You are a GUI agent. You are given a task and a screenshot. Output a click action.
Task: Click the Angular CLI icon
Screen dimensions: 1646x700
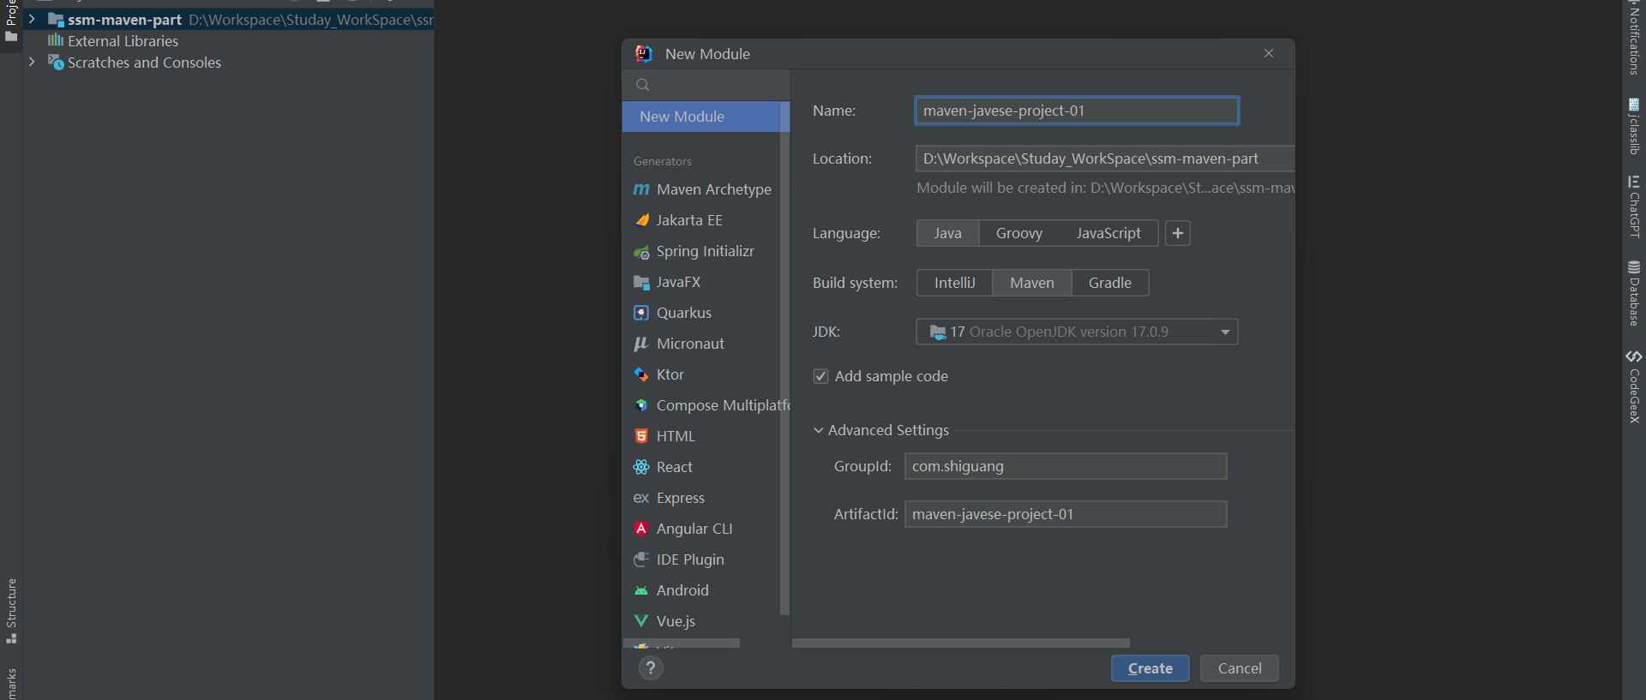coord(641,529)
